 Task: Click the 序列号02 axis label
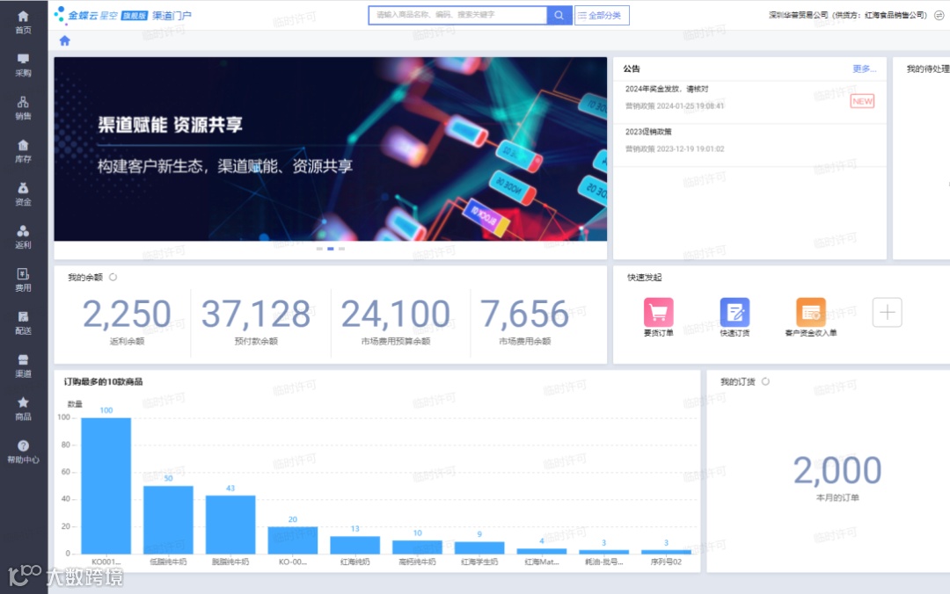[666, 561]
